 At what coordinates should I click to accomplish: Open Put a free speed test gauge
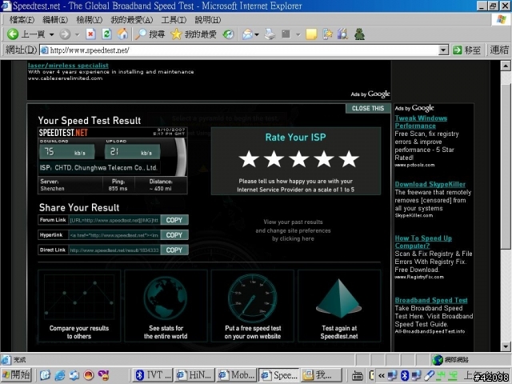253,306
